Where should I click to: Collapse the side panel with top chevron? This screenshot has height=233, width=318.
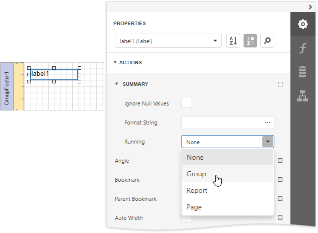tap(310, 6)
